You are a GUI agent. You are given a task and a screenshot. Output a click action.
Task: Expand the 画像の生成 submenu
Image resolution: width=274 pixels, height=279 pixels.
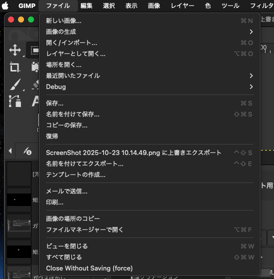150,32
